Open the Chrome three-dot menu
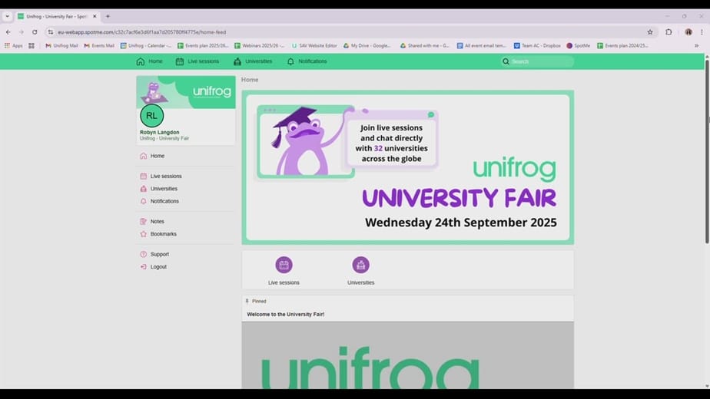The image size is (710, 399). point(702,32)
